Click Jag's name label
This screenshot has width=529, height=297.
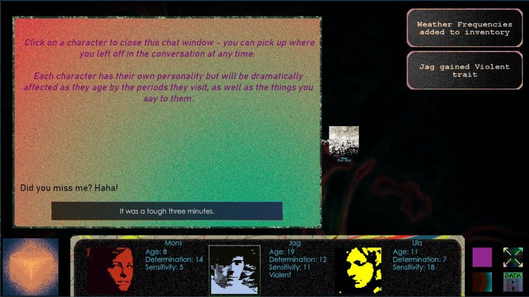pyautogui.click(x=296, y=243)
